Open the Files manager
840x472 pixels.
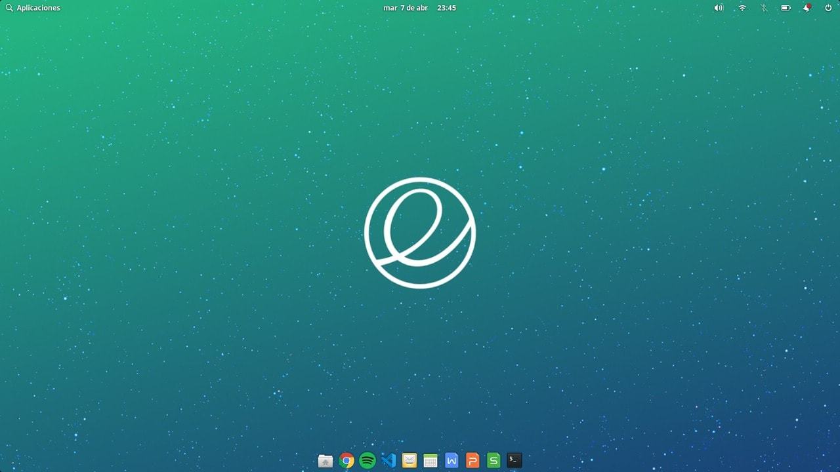point(325,460)
